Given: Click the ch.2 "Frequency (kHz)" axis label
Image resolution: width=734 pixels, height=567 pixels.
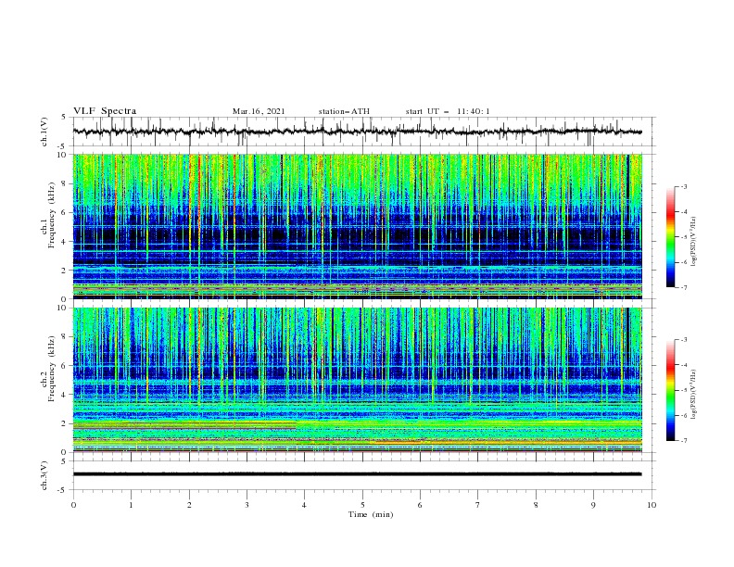Looking at the screenshot, I should [x=52, y=369].
